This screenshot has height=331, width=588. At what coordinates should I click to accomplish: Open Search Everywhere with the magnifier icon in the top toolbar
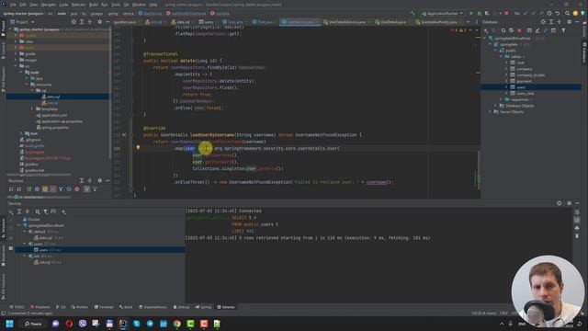[567, 13]
